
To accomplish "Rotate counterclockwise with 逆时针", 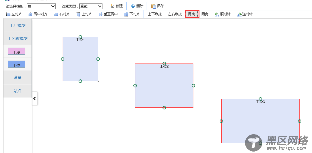I will pos(245,14).
